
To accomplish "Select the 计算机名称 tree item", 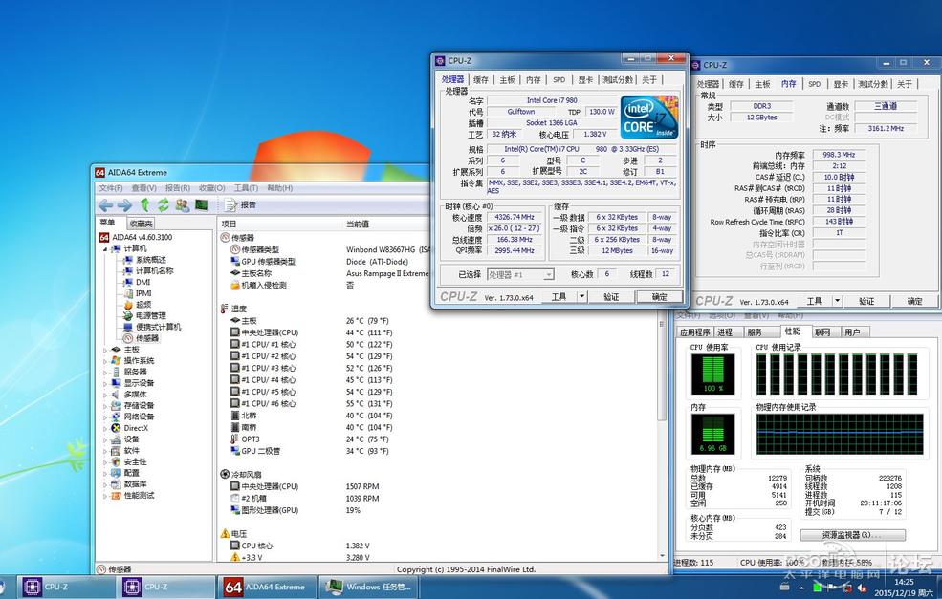I will click(154, 270).
